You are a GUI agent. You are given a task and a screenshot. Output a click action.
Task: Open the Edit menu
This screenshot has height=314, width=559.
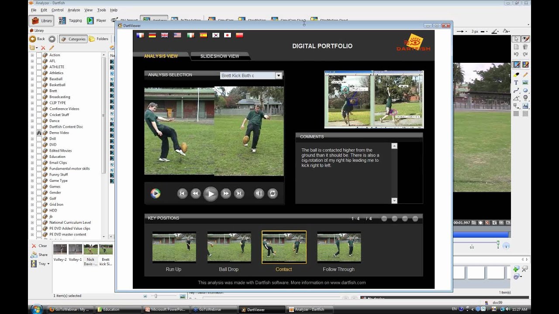[x=44, y=10]
